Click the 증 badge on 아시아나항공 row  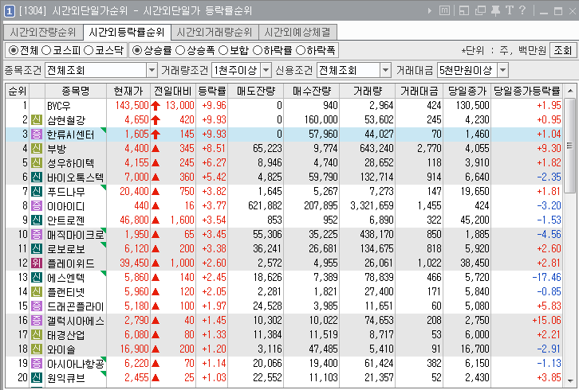(36, 364)
